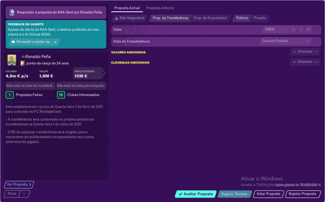Switch to the Proposta Actual tab

[x=127, y=8]
